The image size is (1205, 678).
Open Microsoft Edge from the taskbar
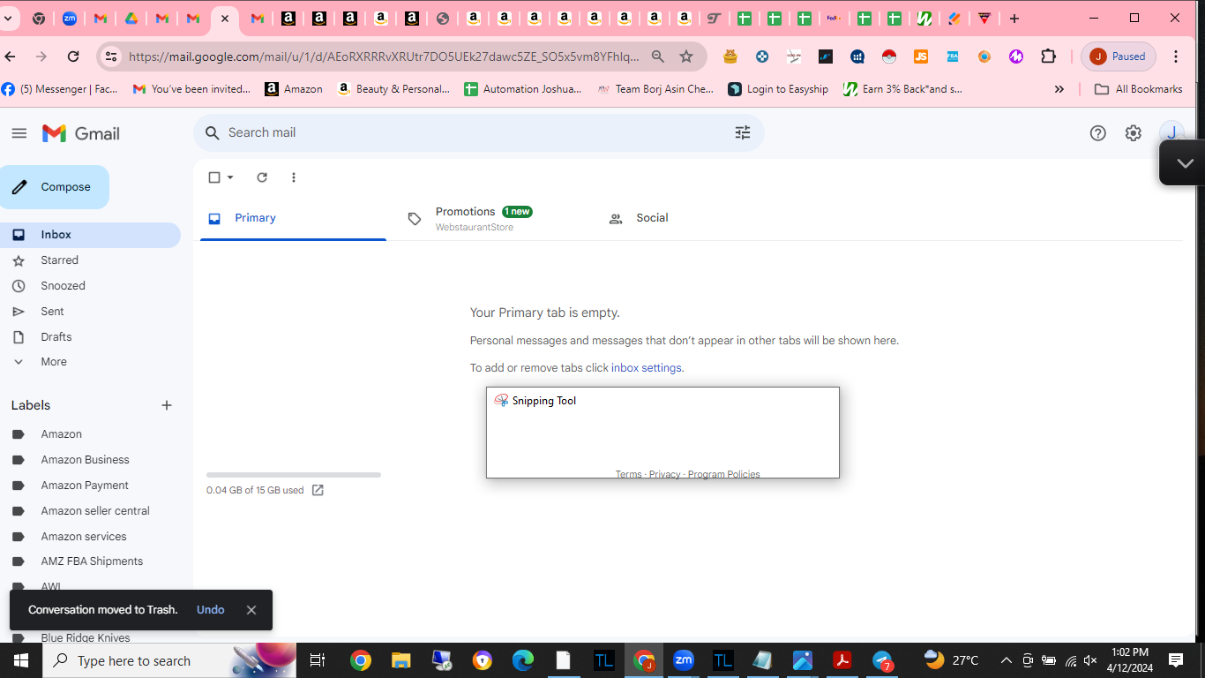523,660
